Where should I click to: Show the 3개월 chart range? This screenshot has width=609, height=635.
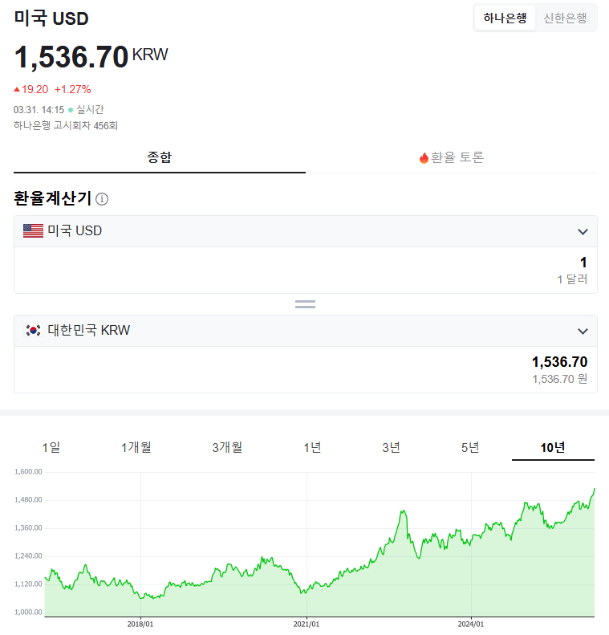[x=227, y=447]
